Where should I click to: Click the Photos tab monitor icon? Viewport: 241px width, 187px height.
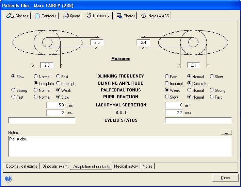tap(119, 16)
